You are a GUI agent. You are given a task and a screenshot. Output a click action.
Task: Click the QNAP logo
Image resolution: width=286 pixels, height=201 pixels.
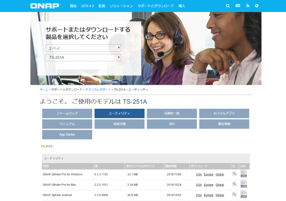(x=45, y=6)
